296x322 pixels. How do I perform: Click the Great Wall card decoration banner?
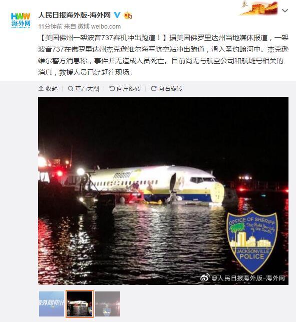tap(259, 8)
